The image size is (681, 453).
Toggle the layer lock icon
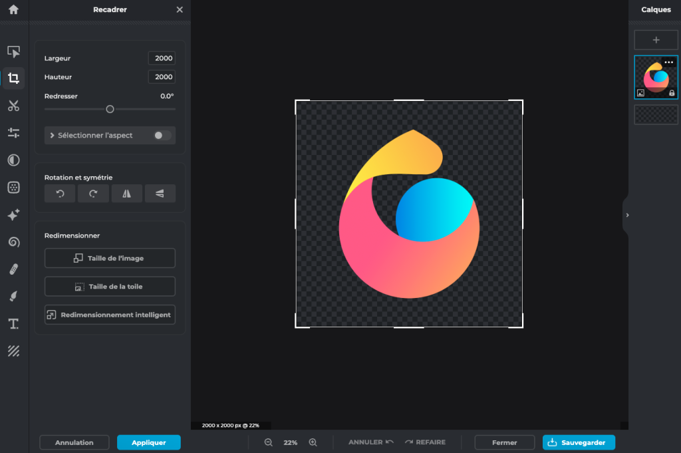click(x=672, y=93)
